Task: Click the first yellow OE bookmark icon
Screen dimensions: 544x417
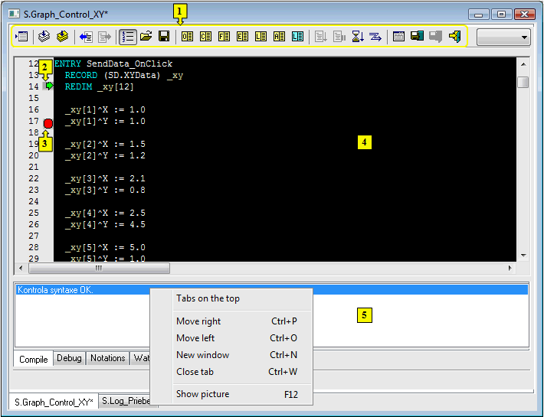Action: point(187,36)
